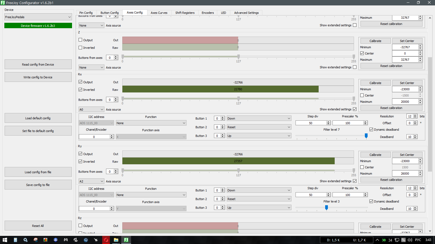Click the Rx Filter level 7 slider handle
The width and height of the screenshot is (435, 244).
[x=366, y=136]
